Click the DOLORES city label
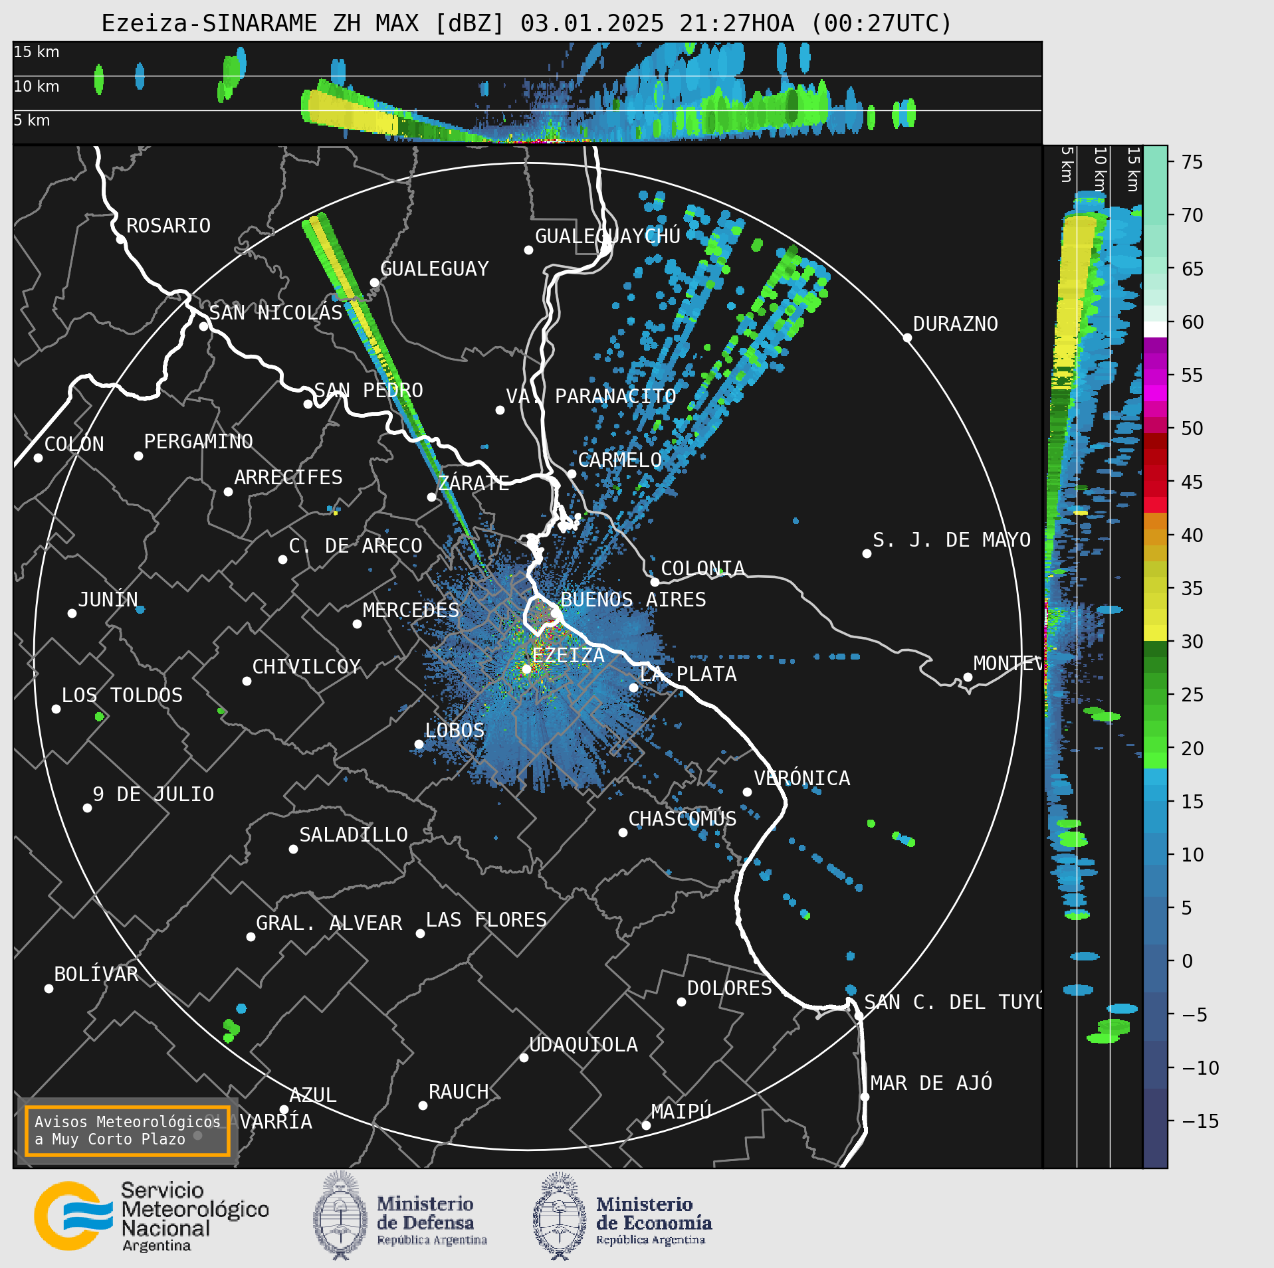This screenshot has height=1268, width=1274. (729, 988)
